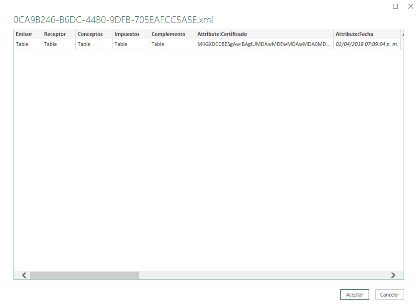Viewport: 416px width, 308px height.
Task: Click the Table cell under Complemento
Action: 172,44
